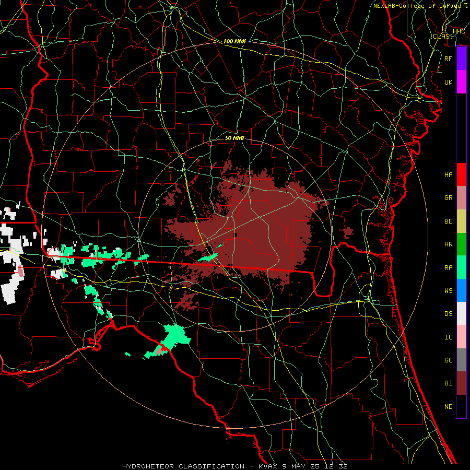Click the 50 NMI range ring label
Screen dimensions: 470x470
[234, 138]
